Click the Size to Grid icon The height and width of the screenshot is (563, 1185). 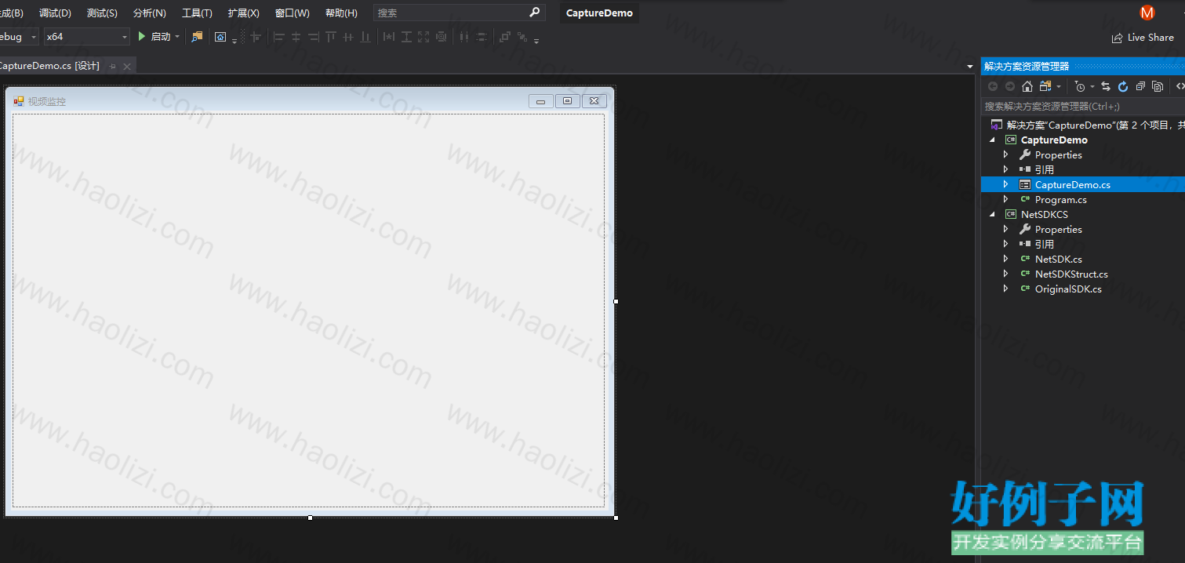(442, 37)
